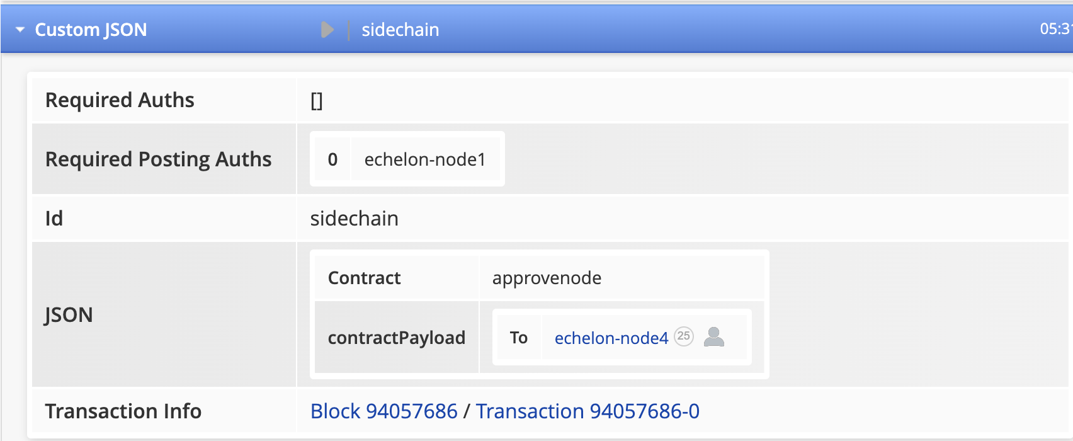1073x441 pixels.
Task: Select the approvenode contract value
Action: 547,278
